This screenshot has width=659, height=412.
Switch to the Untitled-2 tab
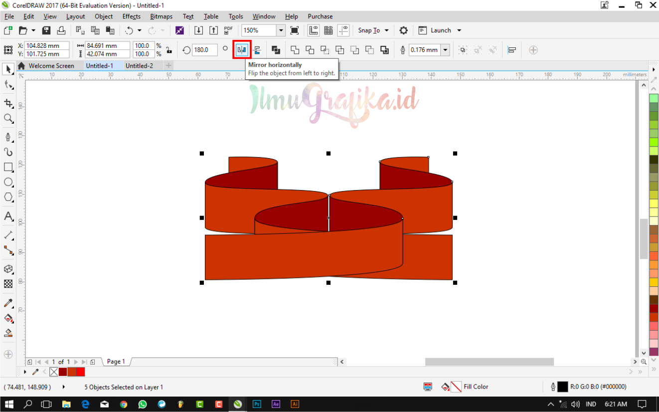[x=140, y=65]
